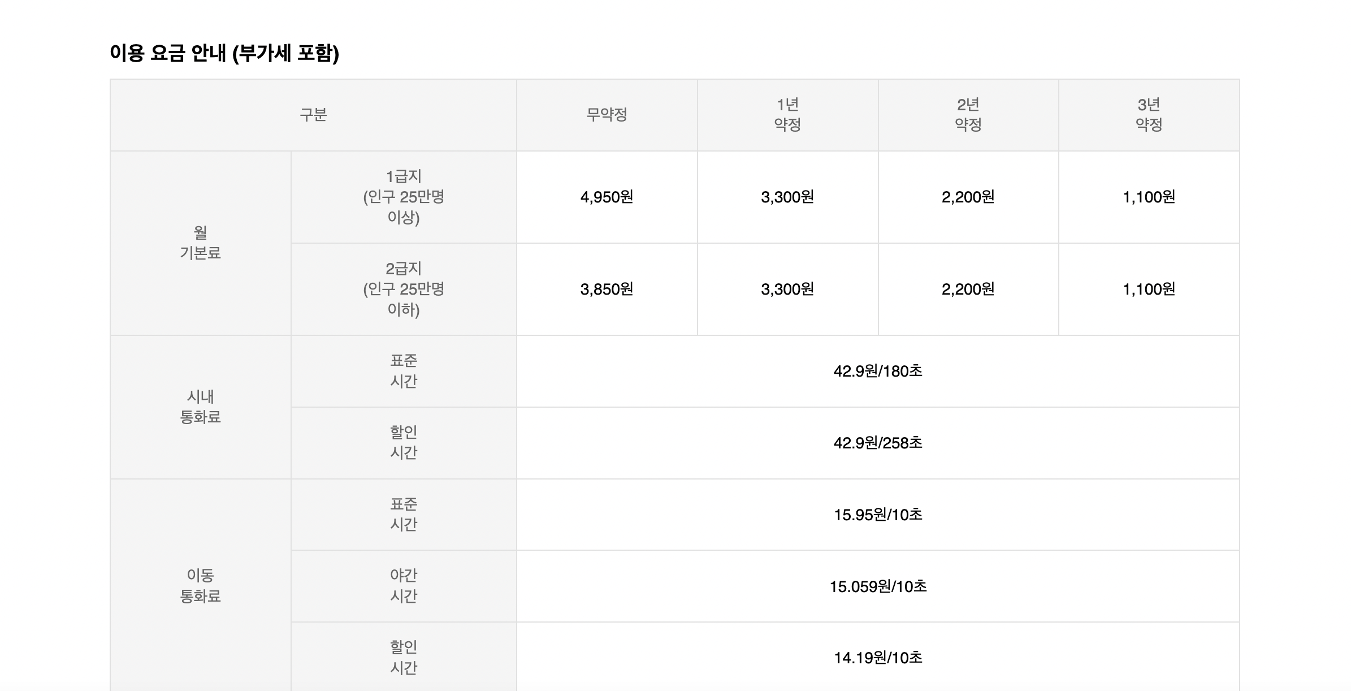
Task: Click the 14.19원/10초 rate cell
Action: coord(878,658)
